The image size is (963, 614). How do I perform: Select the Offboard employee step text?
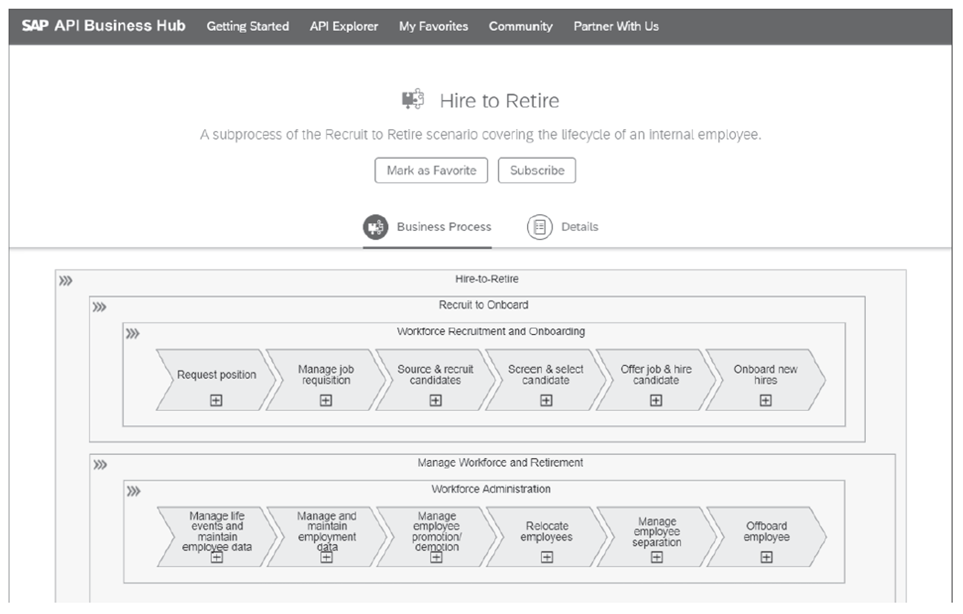[x=766, y=532]
